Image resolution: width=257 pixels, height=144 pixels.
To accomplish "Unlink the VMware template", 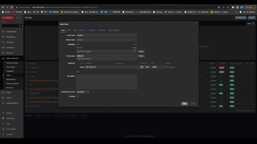I will (135, 48).
